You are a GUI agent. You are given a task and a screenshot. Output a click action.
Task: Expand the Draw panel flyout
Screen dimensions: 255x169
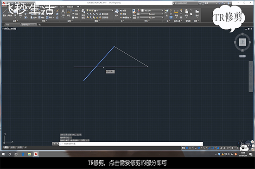[15, 21]
